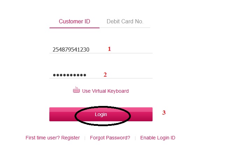
Task: Click the virtual keyboard icon
Action: pyautogui.click(x=76, y=90)
